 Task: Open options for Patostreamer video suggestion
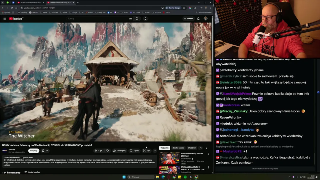(x=208, y=154)
